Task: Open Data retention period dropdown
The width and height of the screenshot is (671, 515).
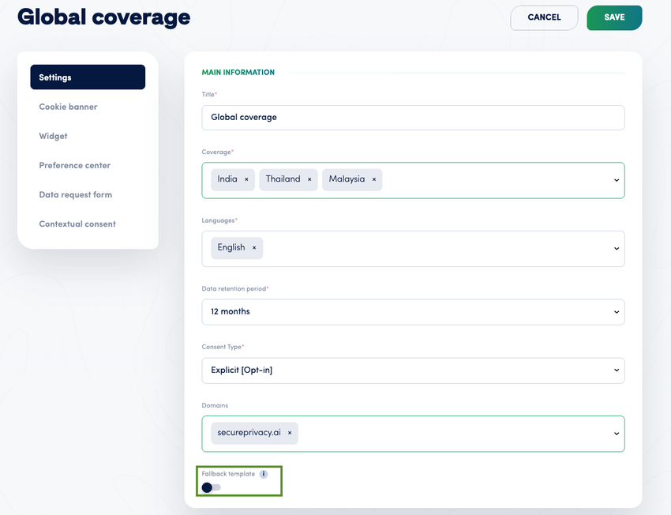Action: (413, 312)
